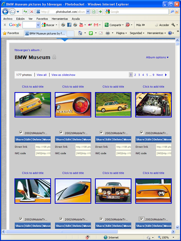This screenshot has width=181, height=241.
Task: Click the horizontal scrollbar thumb
Action: tap(62, 231)
